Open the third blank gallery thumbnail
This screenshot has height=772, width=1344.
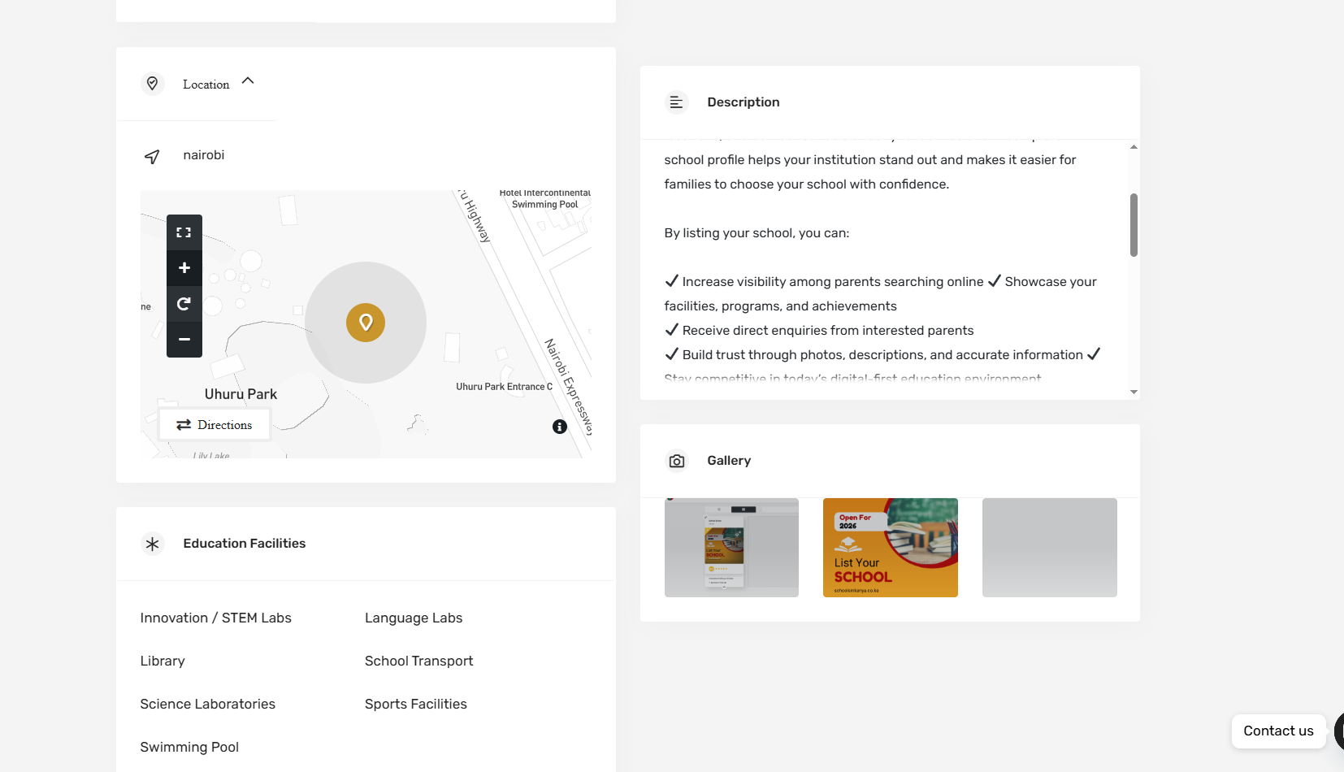(1050, 548)
